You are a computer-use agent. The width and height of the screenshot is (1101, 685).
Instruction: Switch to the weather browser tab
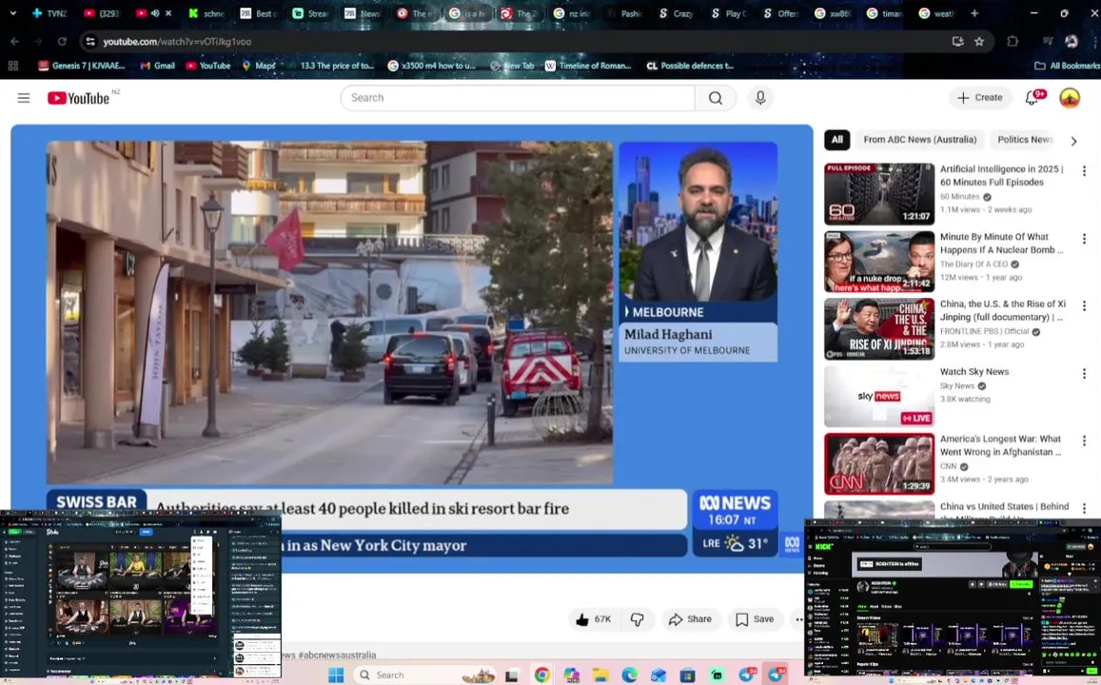[x=937, y=13]
